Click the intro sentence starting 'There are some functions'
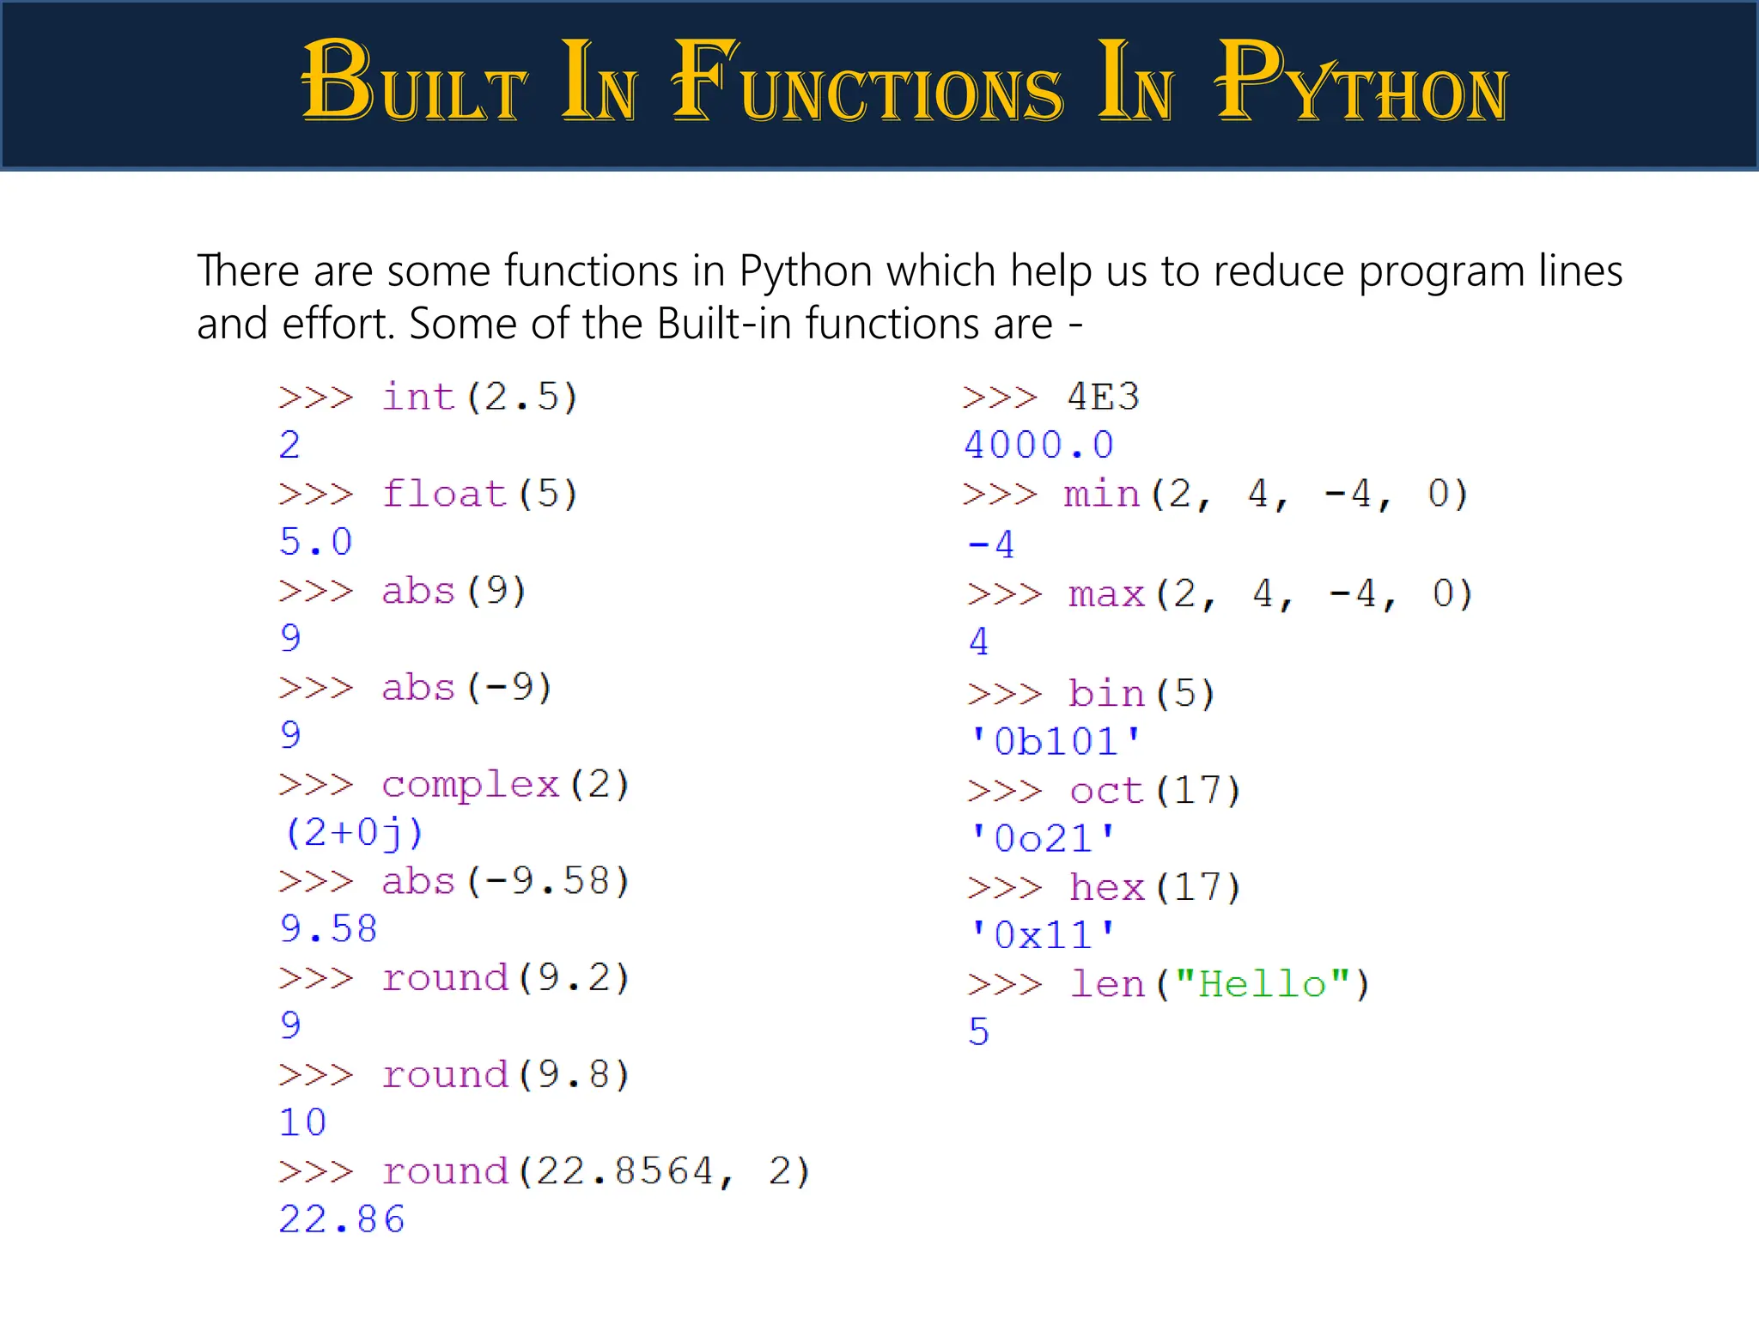1759x1319 pixels. click(910, 296)
